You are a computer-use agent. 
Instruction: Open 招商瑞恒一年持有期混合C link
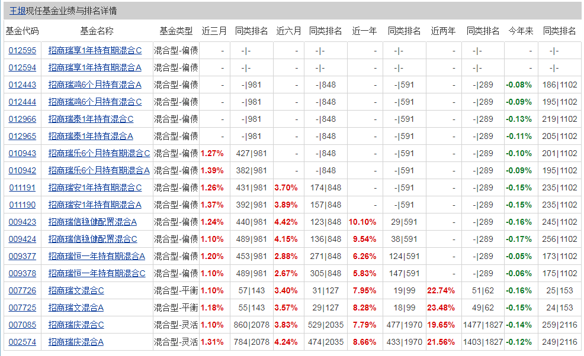pos(97,274)
